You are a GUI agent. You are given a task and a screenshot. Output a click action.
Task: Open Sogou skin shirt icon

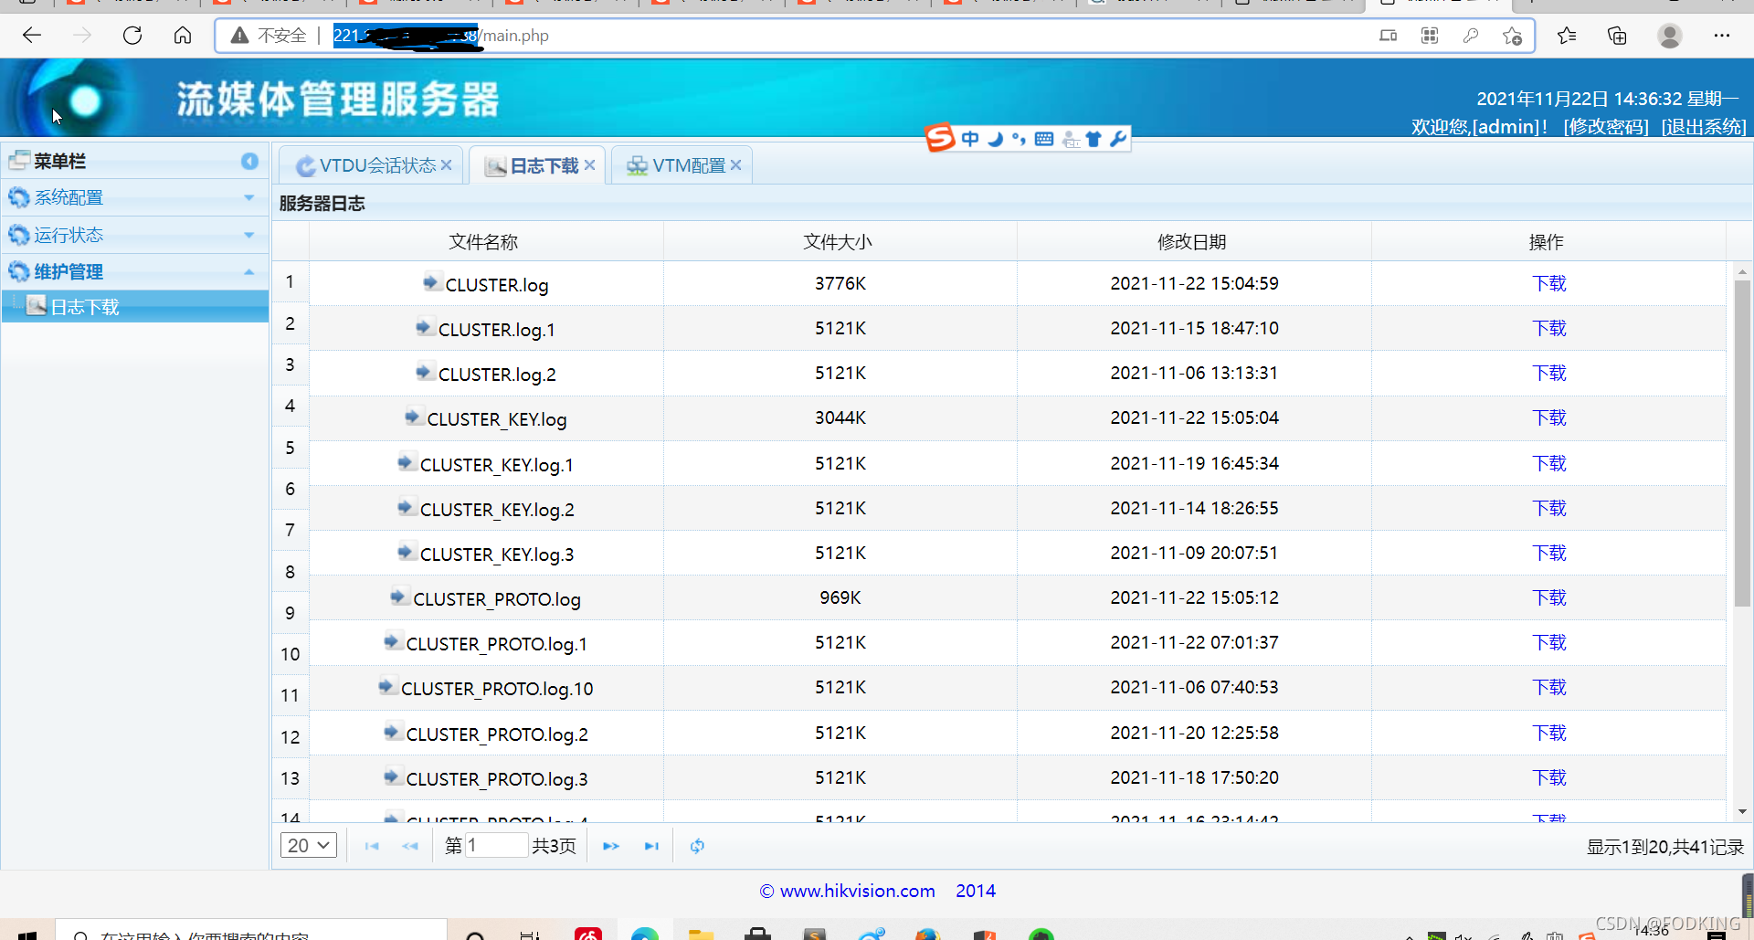[1094, 139]
